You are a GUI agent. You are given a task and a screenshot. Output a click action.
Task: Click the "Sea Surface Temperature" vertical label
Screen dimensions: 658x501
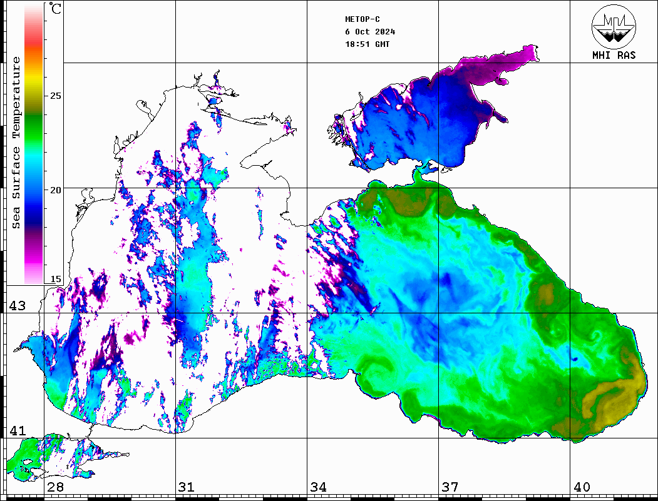pyautogui.click(x=16, y=143)
